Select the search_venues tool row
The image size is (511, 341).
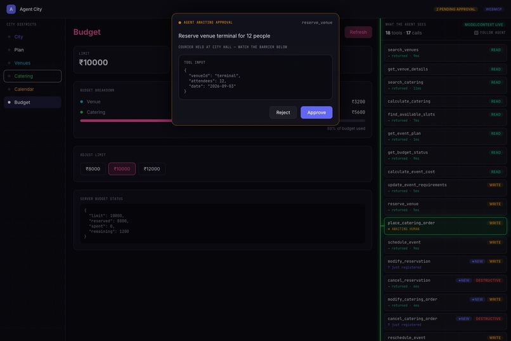coord(446,53)
